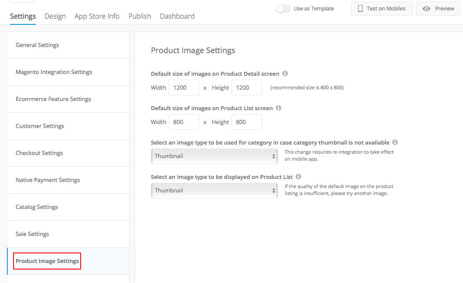Image resolution: width=463 pixels, height=283 pixels.
Task: Select Magento Integration Settings in sidebar
Action: point(54,72)
